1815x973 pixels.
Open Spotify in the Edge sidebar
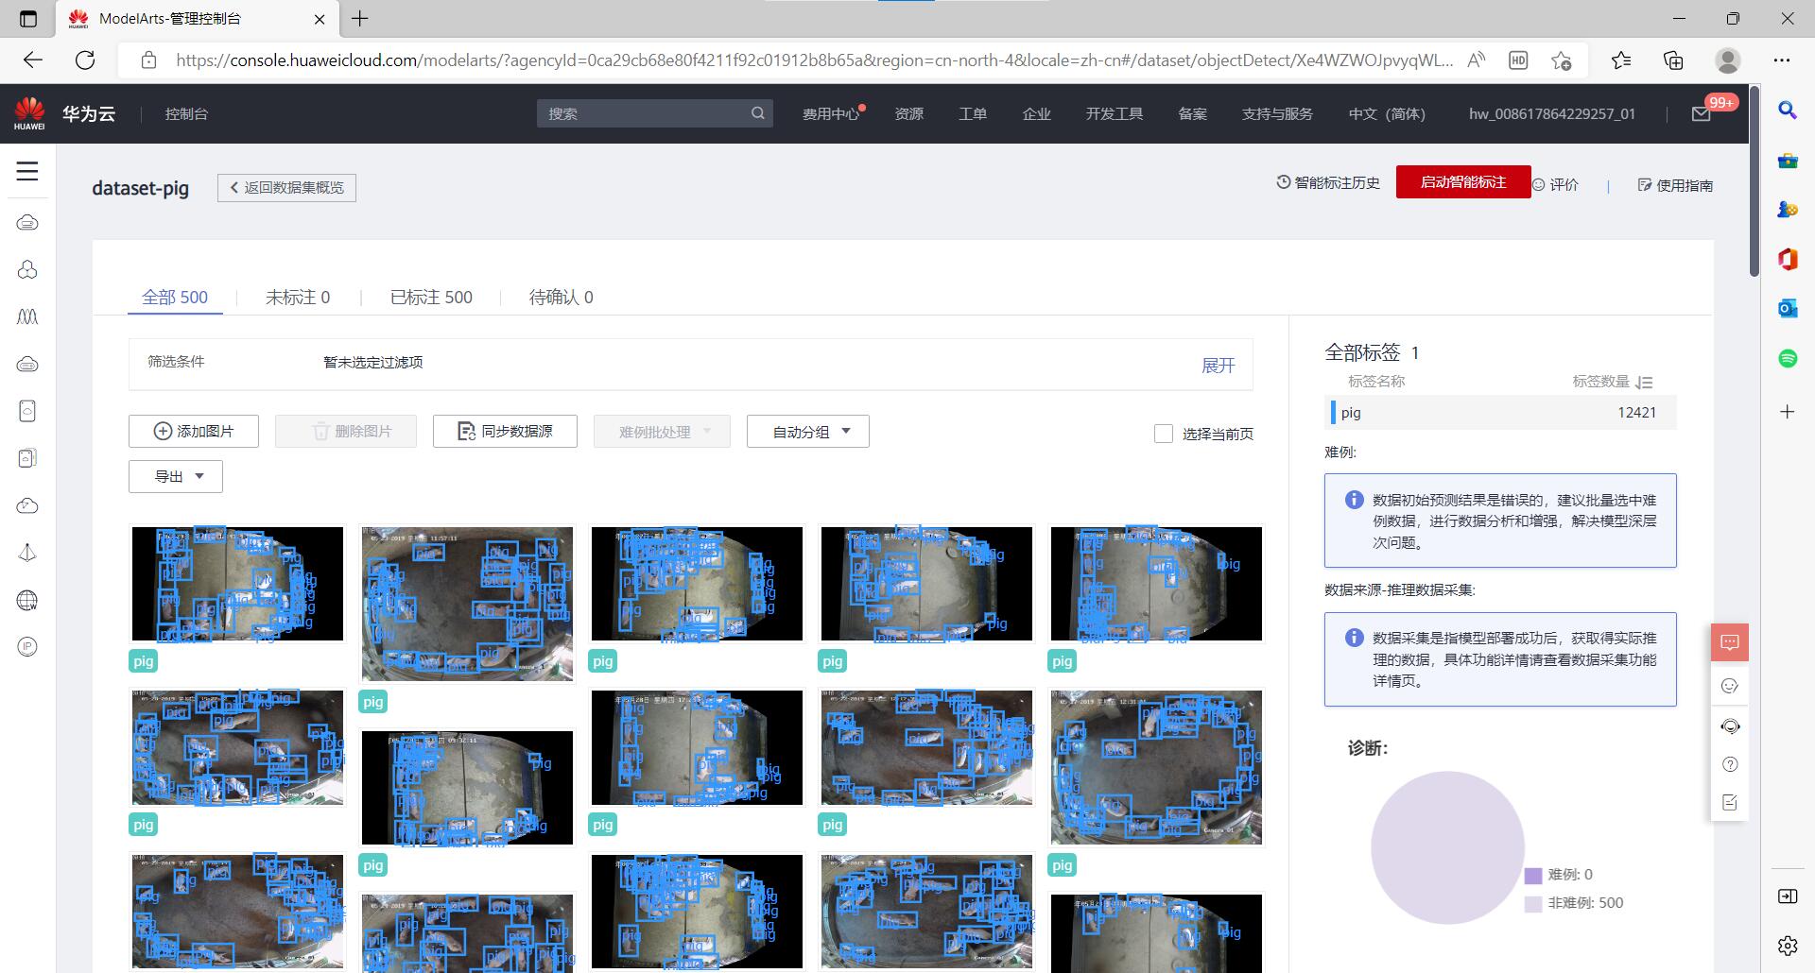[x=1788, y=358]
